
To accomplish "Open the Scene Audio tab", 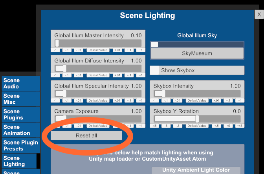I will coord(21,84).
